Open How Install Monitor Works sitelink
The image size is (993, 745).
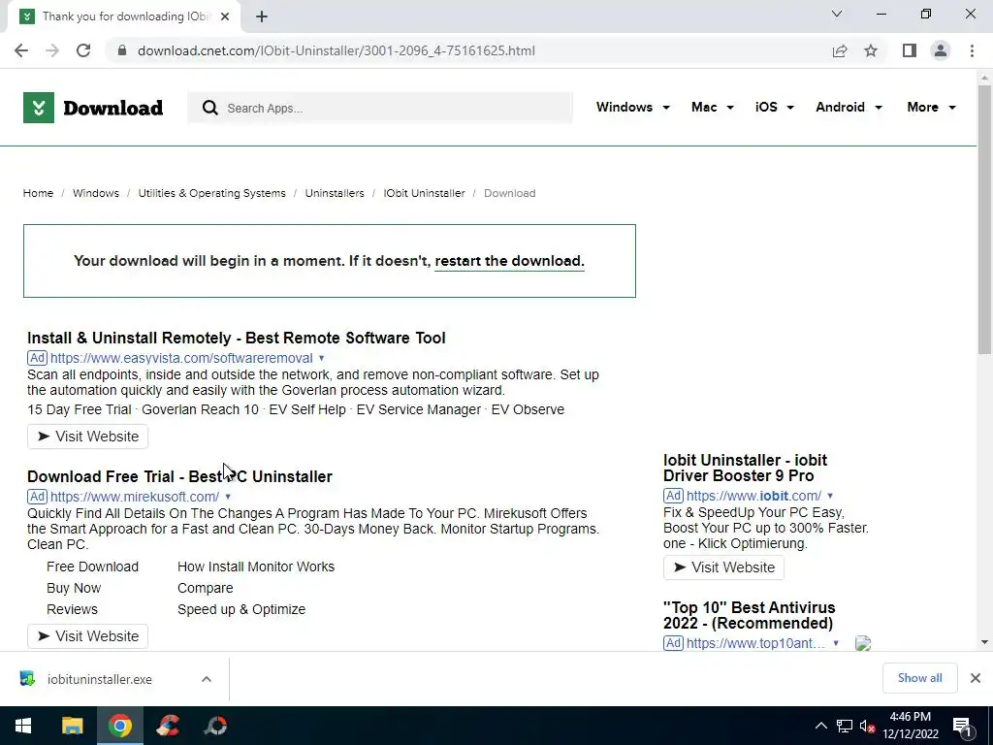tap(256, 567)
